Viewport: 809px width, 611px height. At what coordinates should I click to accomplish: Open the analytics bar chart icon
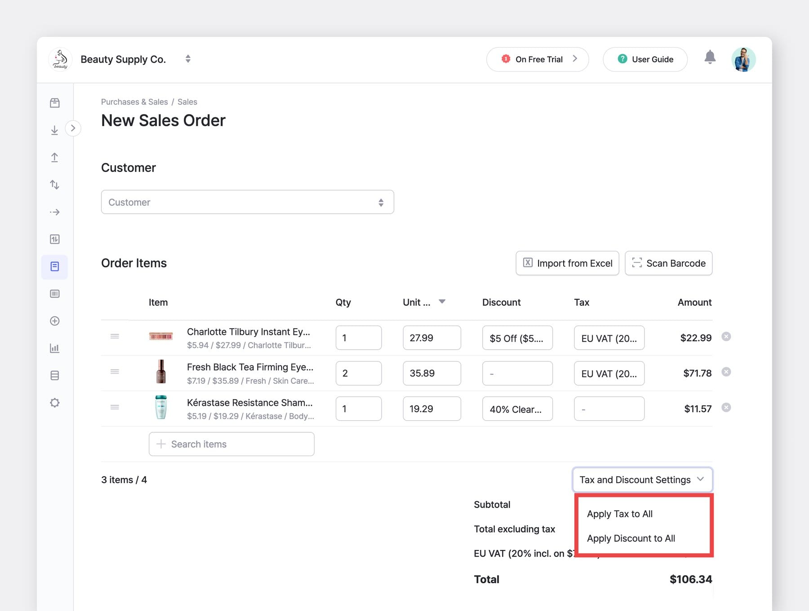pos(54,348)
